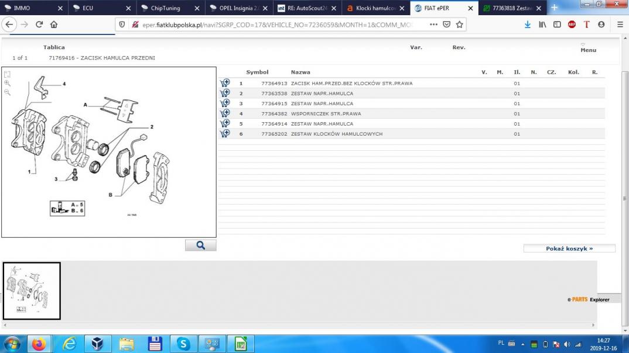The height and width of the screenshot is (353, 629).
Task: Zoom out on the parts diagram
Action: pyautogui.click(x=7, y=92)
